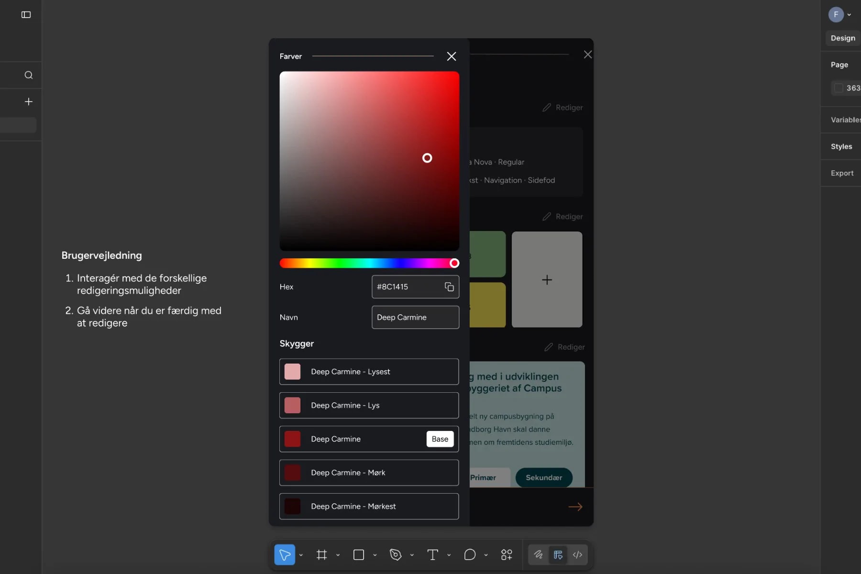861x574 pixels.
Task: Click the orange next arrow
Action: click(x=575, y=507)
